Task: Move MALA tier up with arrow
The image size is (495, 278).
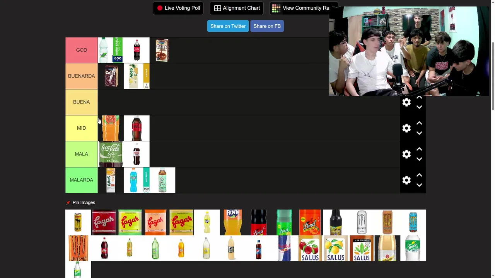Action: pyautogui.click(x=419, y=149)
